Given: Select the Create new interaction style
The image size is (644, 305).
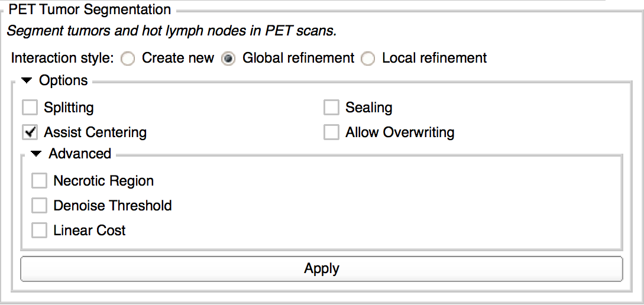Looking at the screenshot, I should (128, 59).
